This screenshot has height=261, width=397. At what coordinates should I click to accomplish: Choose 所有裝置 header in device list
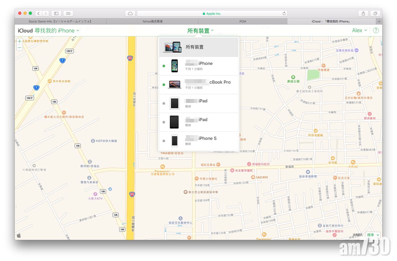(199, 47)
